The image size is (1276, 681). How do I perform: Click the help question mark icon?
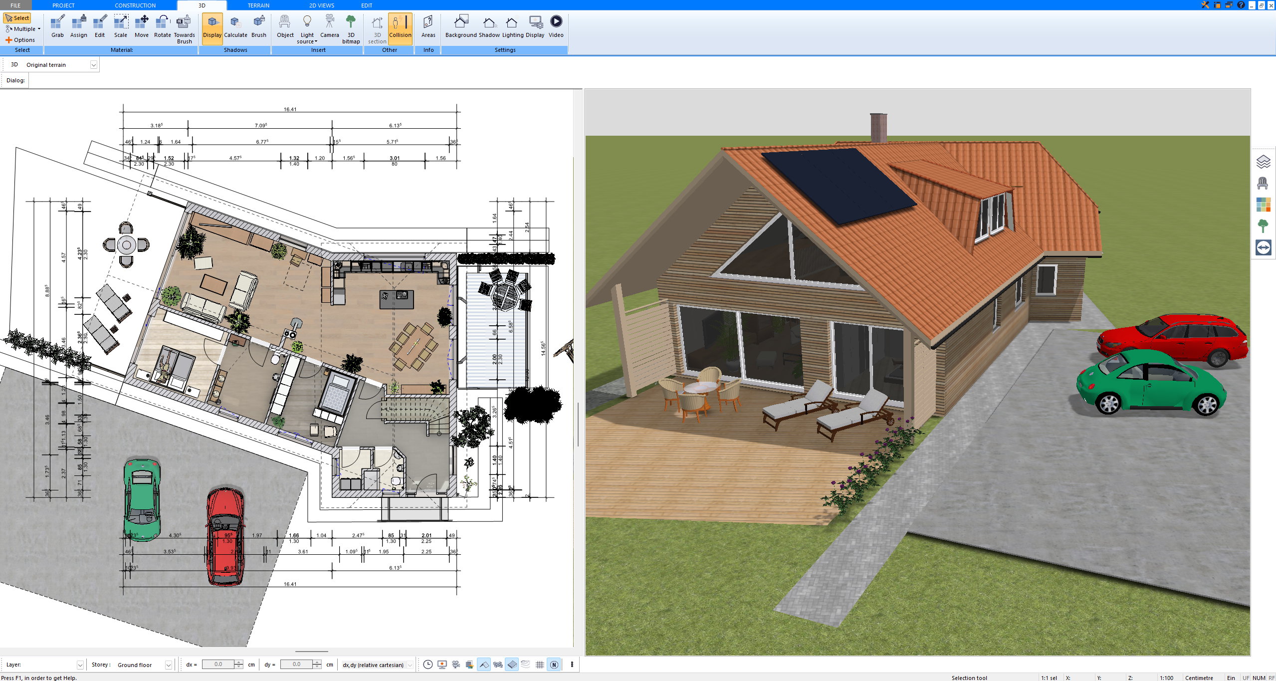[1241, 5]
